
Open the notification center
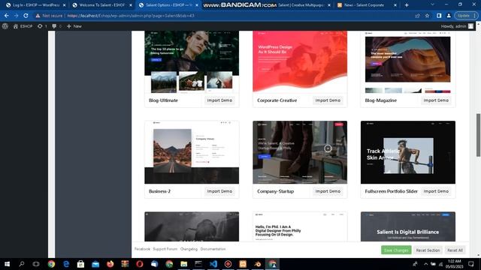click(x=471, y=264)
